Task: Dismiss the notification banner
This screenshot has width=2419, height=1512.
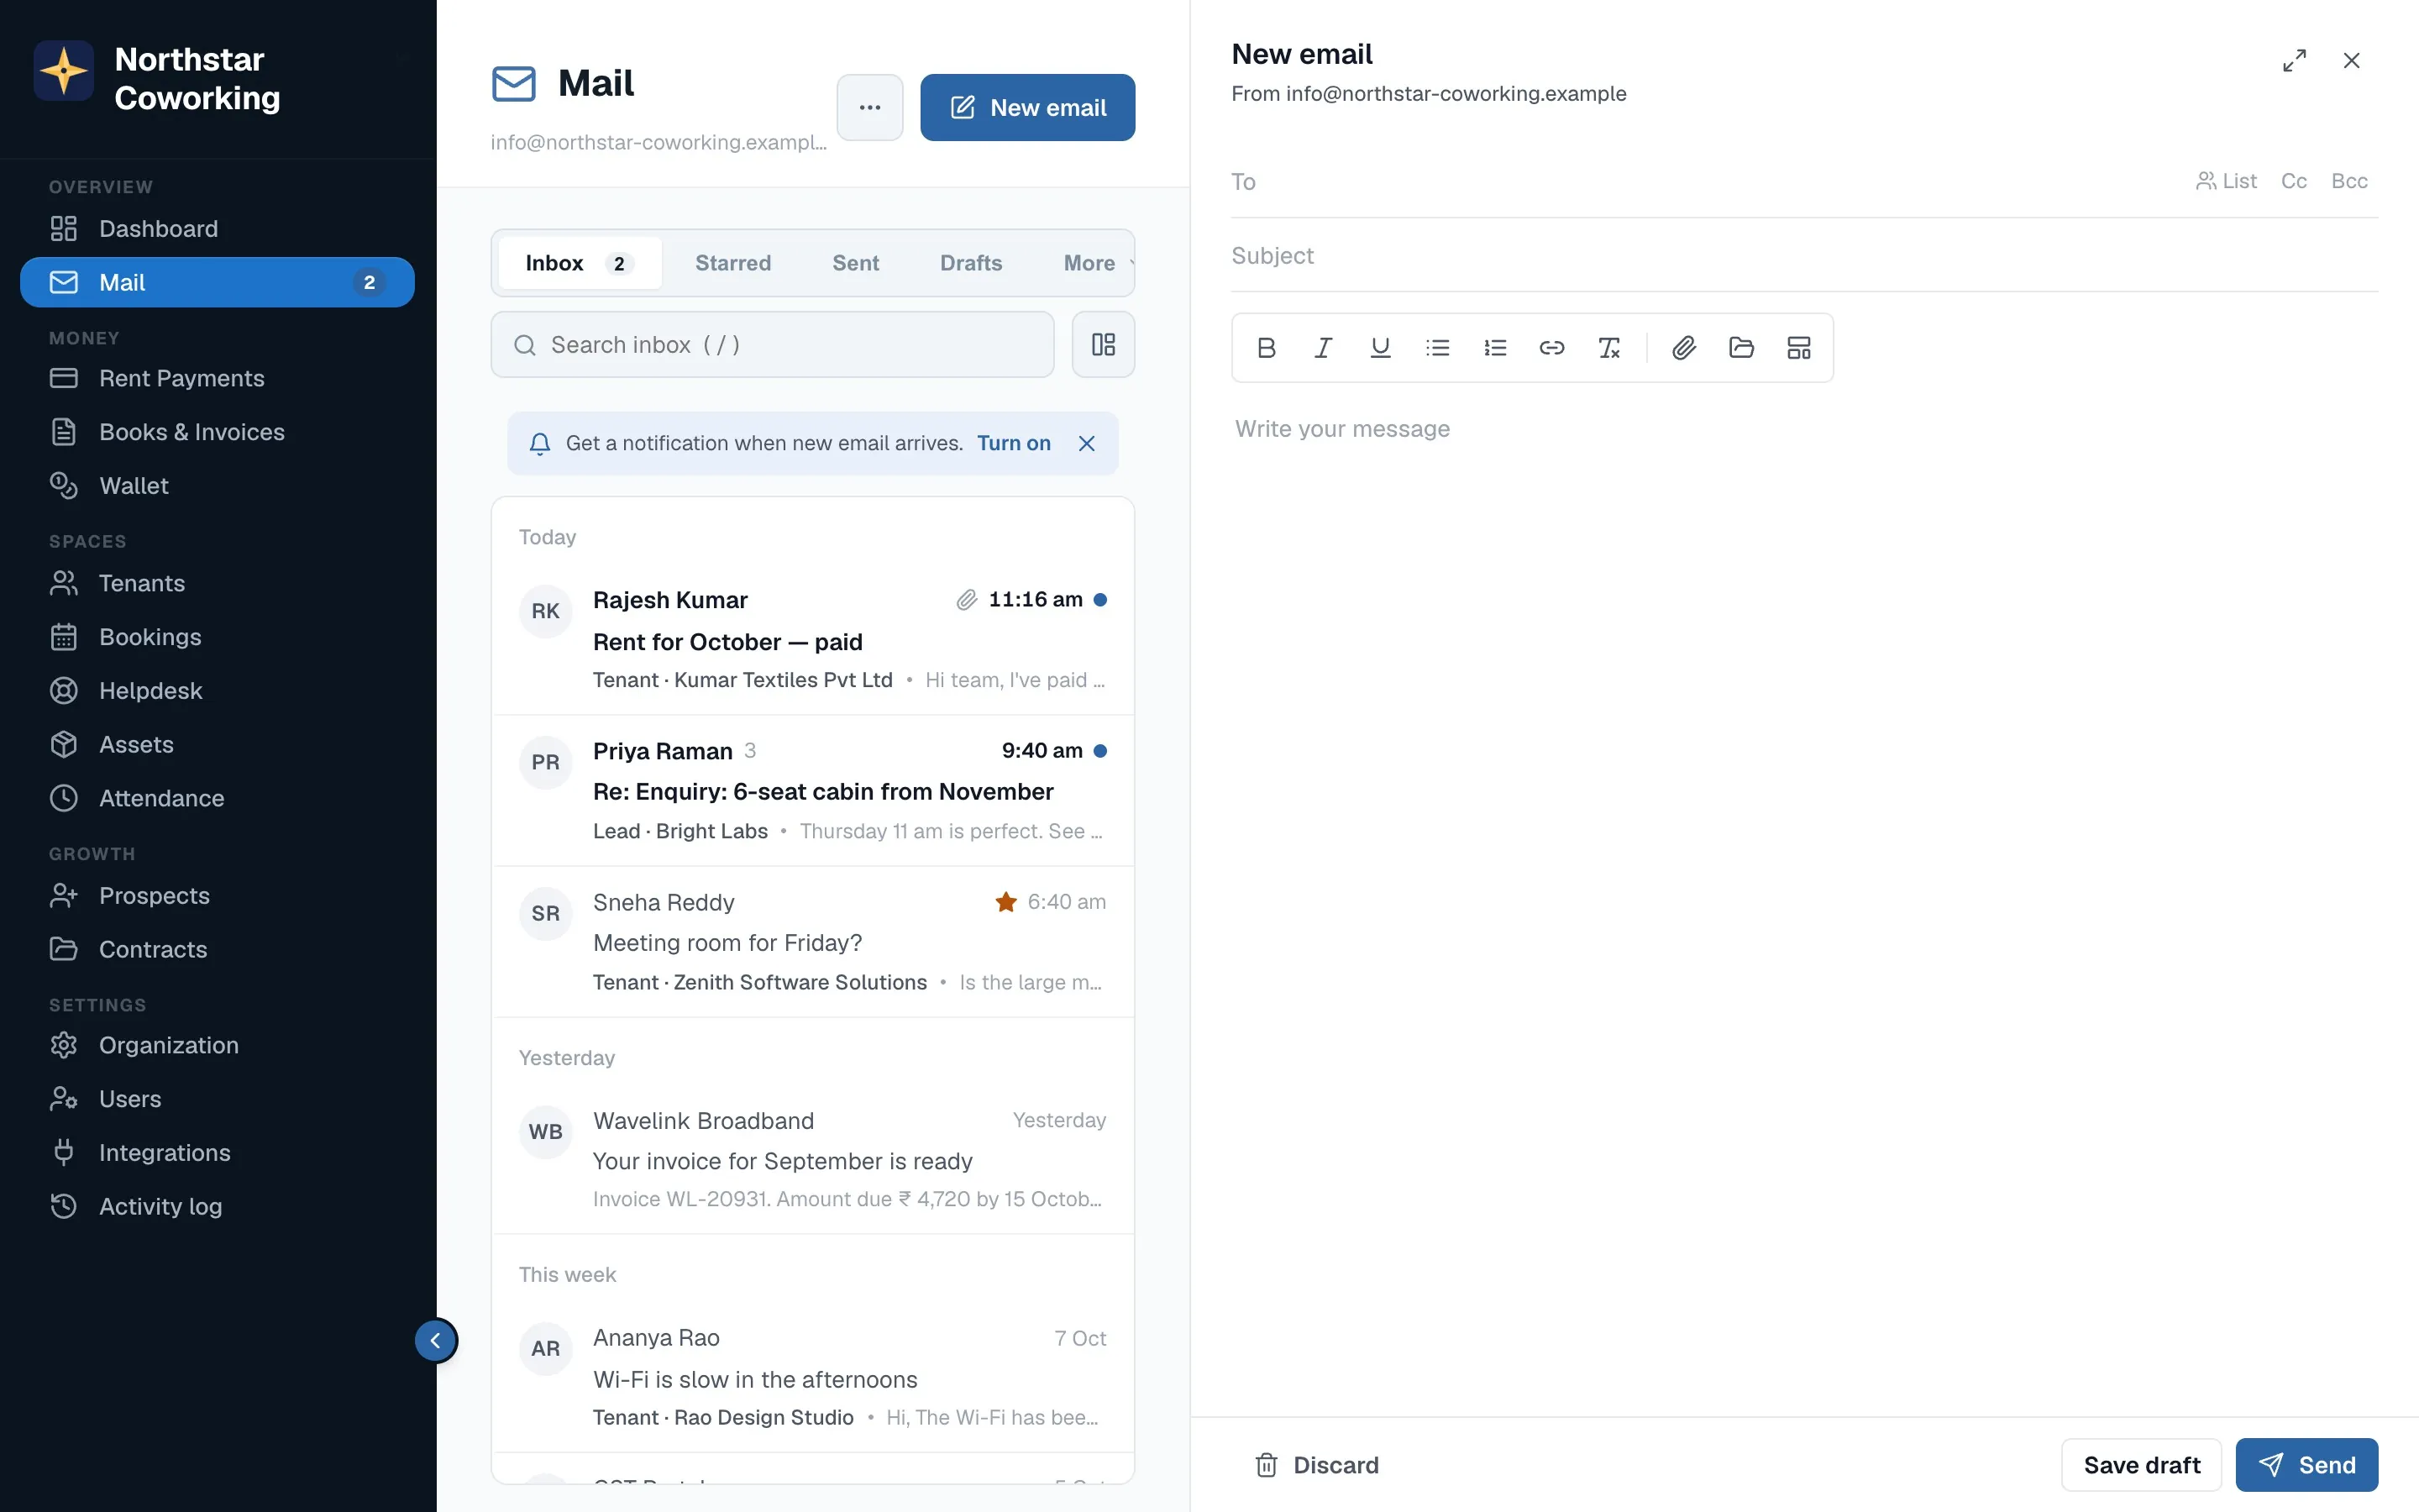Action: tap(1087, 443)
